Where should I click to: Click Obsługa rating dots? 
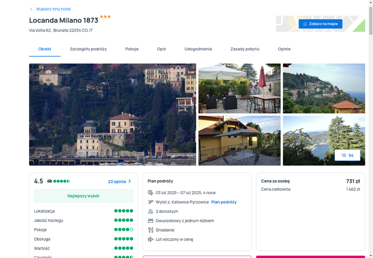tap(124, 239)
